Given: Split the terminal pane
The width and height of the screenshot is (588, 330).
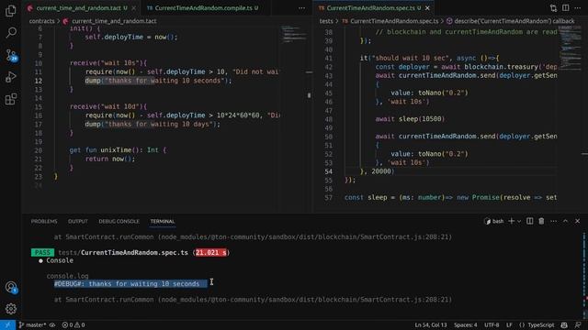Looking at the screenshot, I should click(529, 222).
